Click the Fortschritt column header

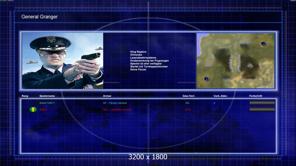coord(256,96)
